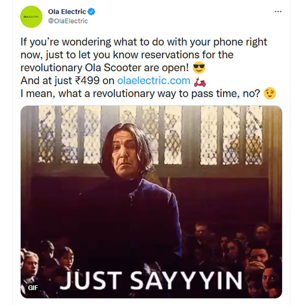Click the red scooter emoji
The width and height of the screenshot is (295, 306).
[x=200, y=81]
